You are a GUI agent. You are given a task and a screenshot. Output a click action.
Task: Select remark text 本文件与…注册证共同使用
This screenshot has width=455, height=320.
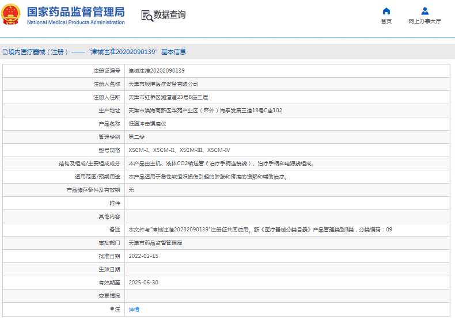(x=260, y=230)
